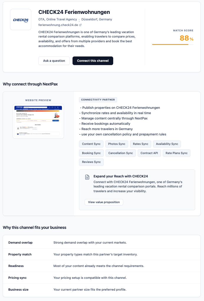Select the Rates Sync tag
The height and width of the screenshot is (301, 204).
(x=141, y=144)
